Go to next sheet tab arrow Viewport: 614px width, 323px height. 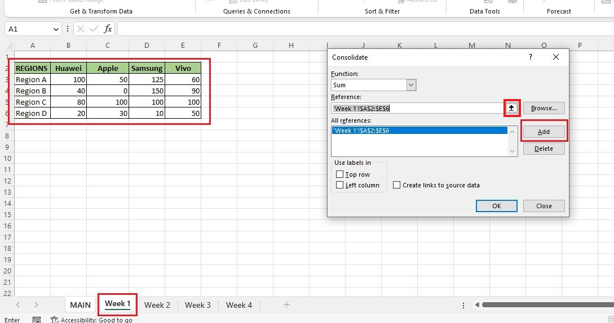(36, 304)
